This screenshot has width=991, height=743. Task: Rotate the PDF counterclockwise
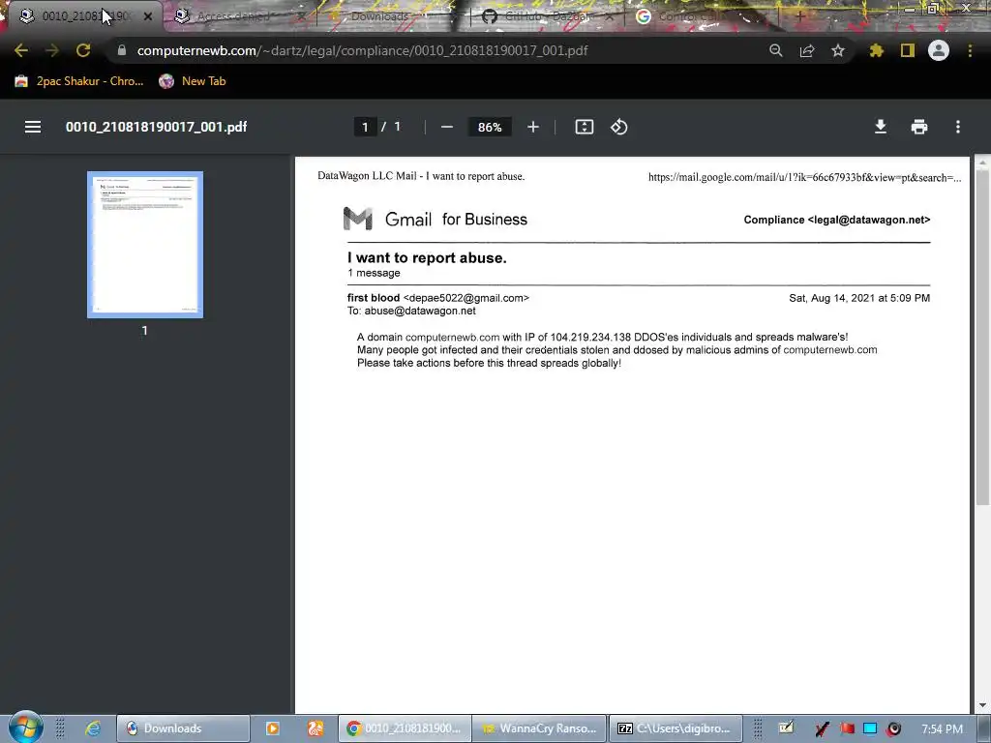click(618, 127)
